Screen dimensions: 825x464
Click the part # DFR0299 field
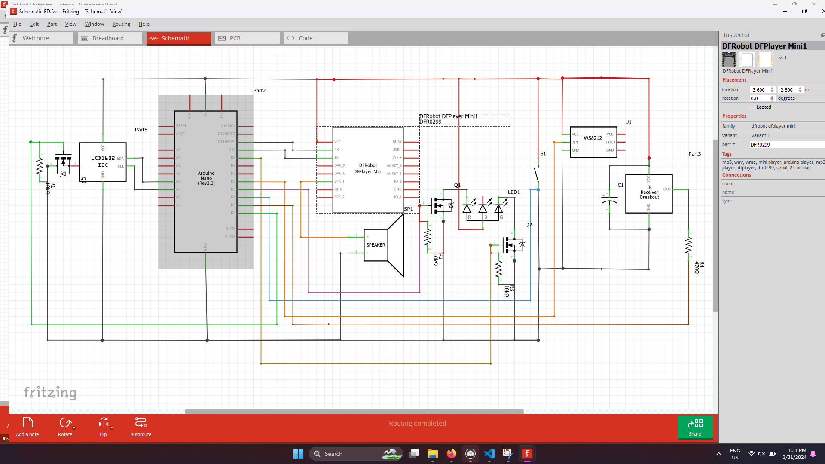pyautogui.click(x=787, y=145)
